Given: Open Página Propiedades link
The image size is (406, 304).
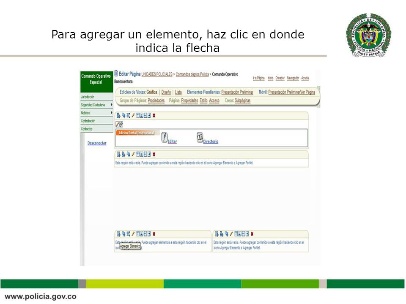Looking at the screenshot, I should click(x=189, y=100).
